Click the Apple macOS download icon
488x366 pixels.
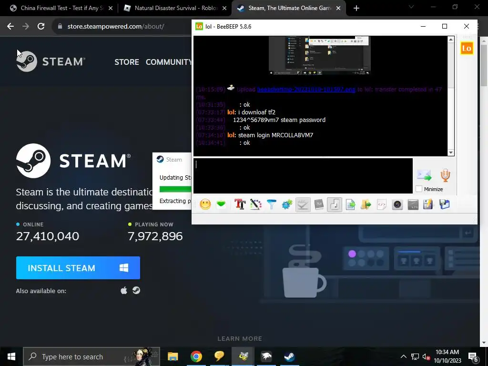point(124,290)
